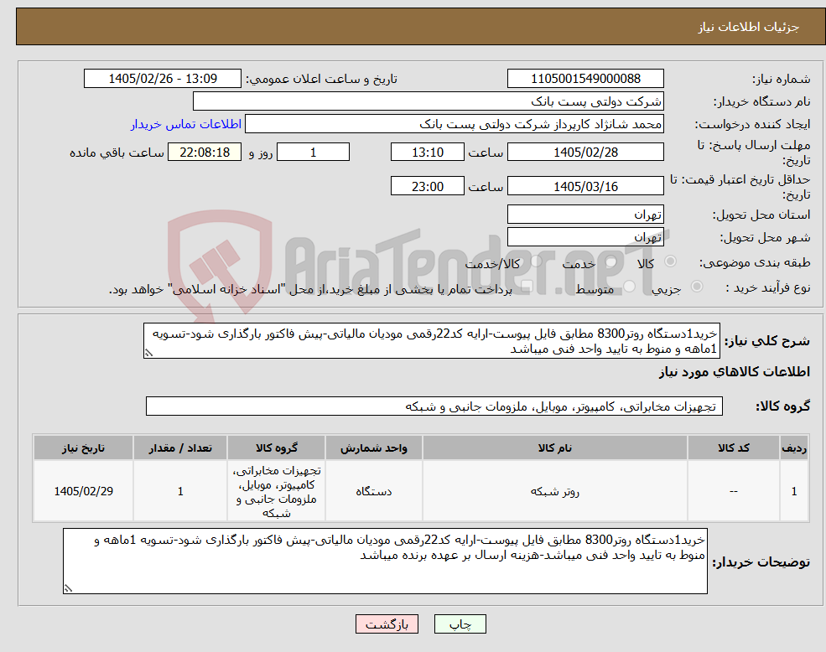Click the response deadline date 1405/02/28
The width and height of the screenshot is (826, 652).
point(585,153)
